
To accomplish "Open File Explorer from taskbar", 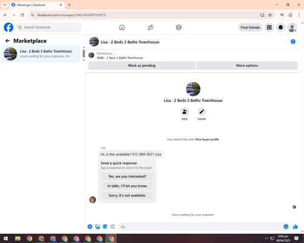I will click(x=18, y=239).
